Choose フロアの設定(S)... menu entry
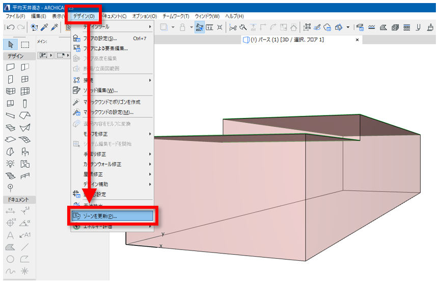Viewport: 441px width, 284px height. coord(112,39)
